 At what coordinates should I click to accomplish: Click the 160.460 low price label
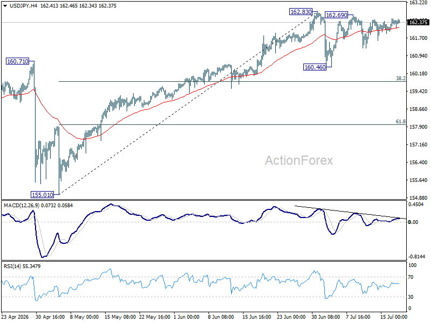(315, 67)
